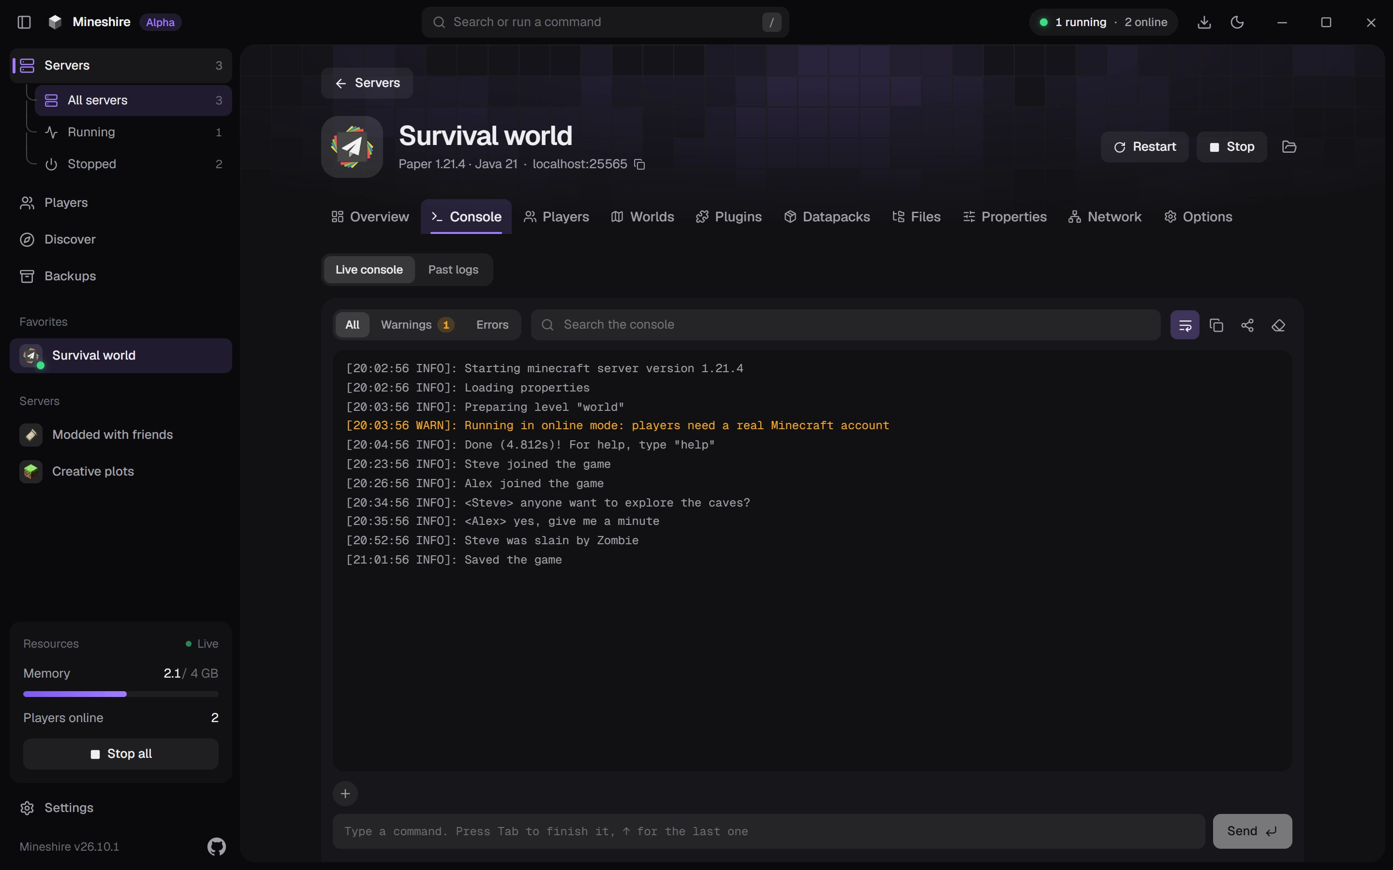Open the server folder icon
Viewport: 1393px width, 870px height.
(1289, 147)
